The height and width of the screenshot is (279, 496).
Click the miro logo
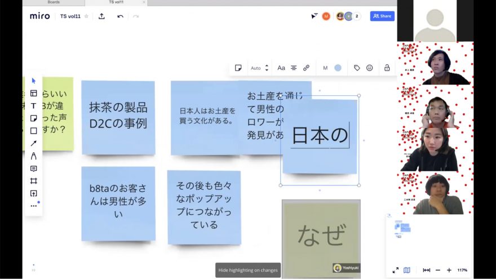(x=40, y=16)
